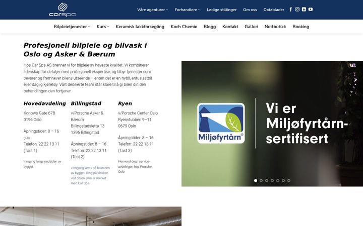363x226 pixels.
Task: Select seventh slider dot
Action: pos(289,181)
